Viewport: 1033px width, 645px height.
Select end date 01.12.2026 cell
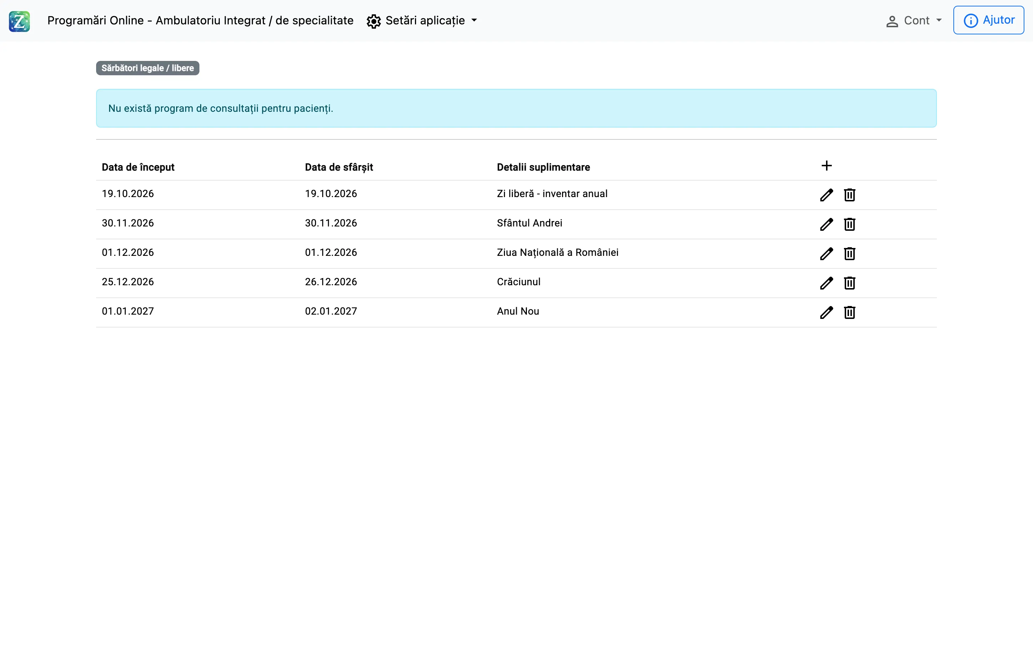tap(331, 253)
